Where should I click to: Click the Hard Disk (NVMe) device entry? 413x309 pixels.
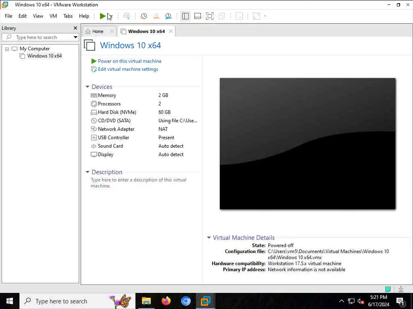point(117,112)
